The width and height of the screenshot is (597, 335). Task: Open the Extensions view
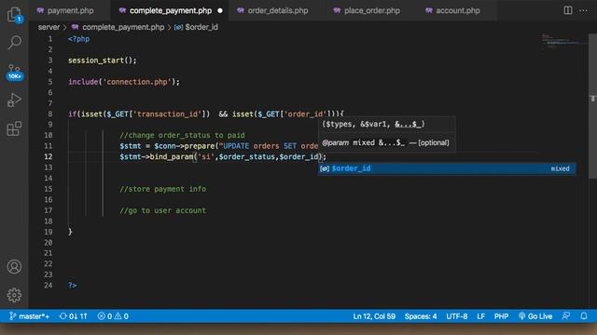(x=15, y=128)
